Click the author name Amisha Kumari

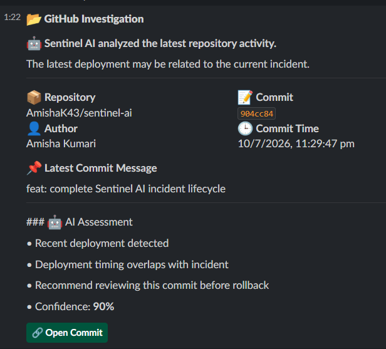[61, 143]
